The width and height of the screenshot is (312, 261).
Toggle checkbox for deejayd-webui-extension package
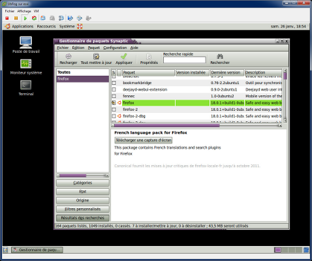pos(114,89)
